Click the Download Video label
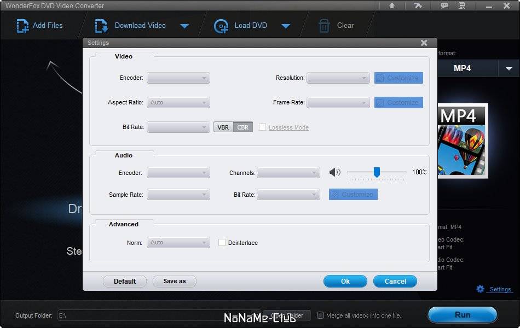Image resolution: width=520 pixels, height=328 pixels. tap(140, 26)
